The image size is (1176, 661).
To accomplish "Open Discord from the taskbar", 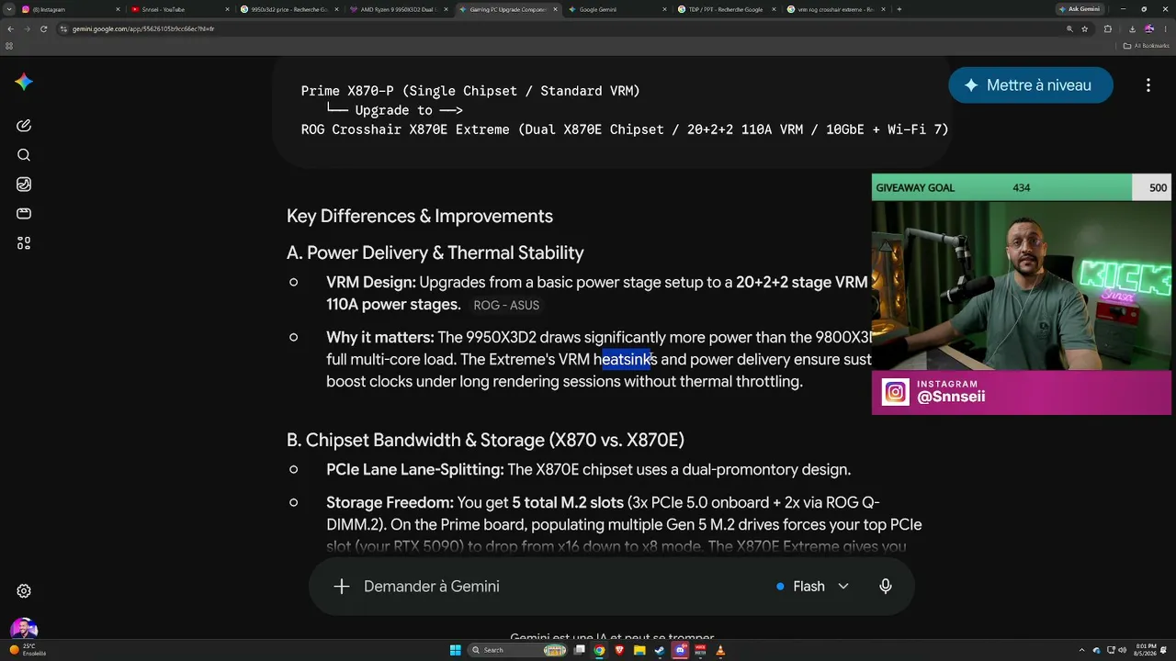I will (680, 650).
